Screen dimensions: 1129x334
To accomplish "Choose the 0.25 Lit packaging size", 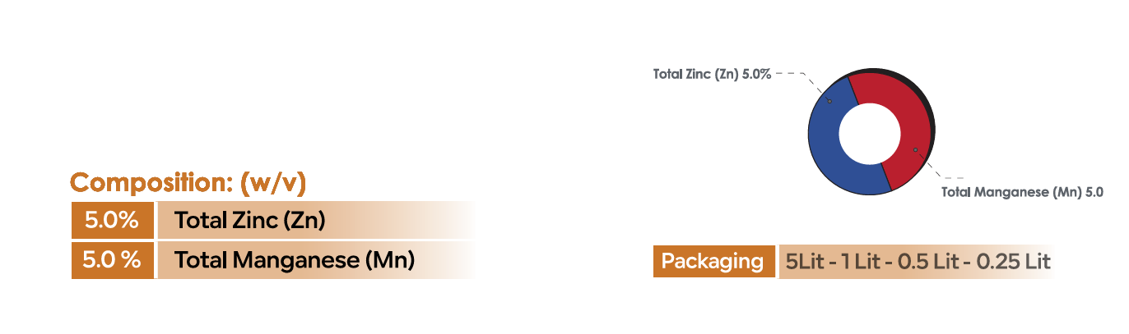I will pos(1014,262).
